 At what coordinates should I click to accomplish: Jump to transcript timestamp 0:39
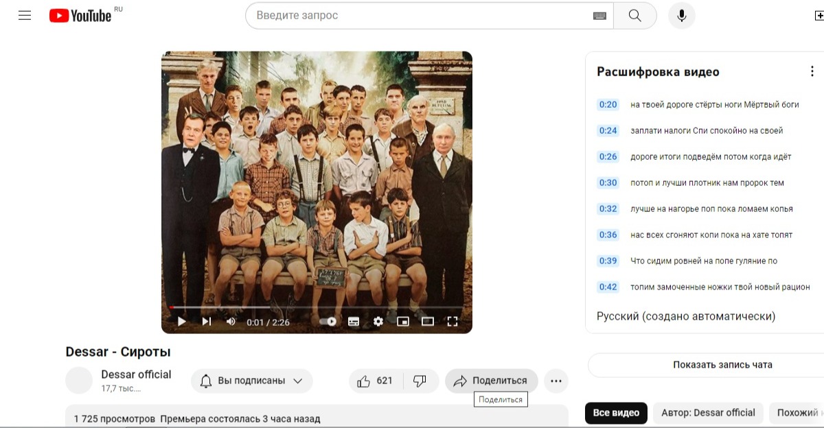tap(608, 261)
